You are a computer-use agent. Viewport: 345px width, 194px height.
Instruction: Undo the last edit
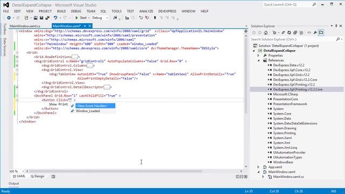point(56,18)
